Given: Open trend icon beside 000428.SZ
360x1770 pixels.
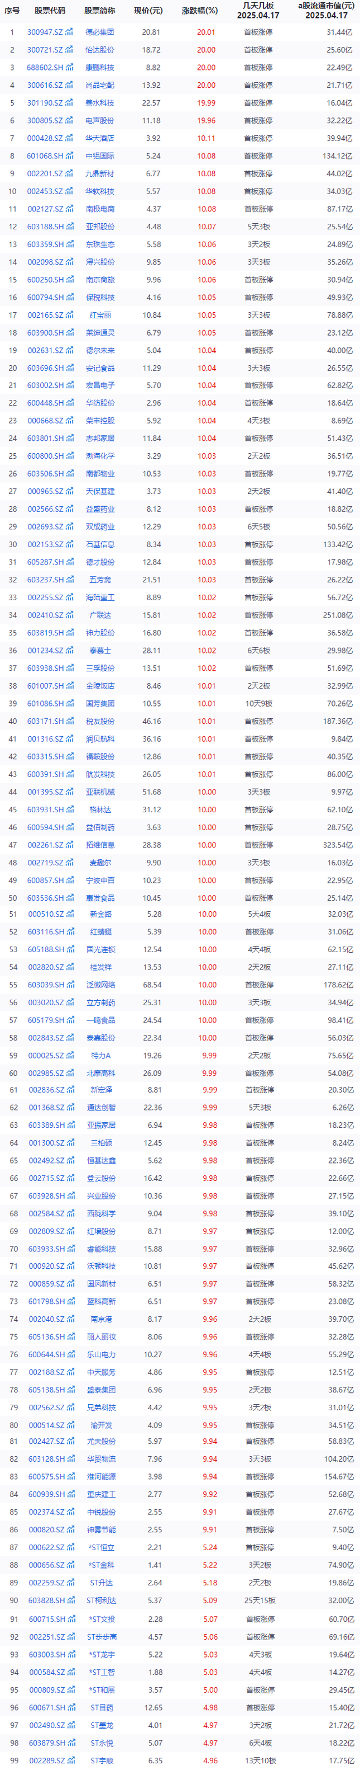Looking at the screenshot, I should (69, 138).
